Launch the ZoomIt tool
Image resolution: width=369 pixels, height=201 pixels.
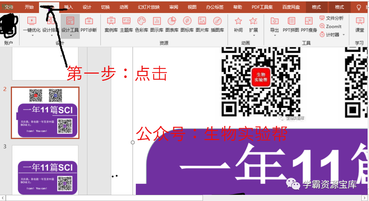[x=330, y=26]
